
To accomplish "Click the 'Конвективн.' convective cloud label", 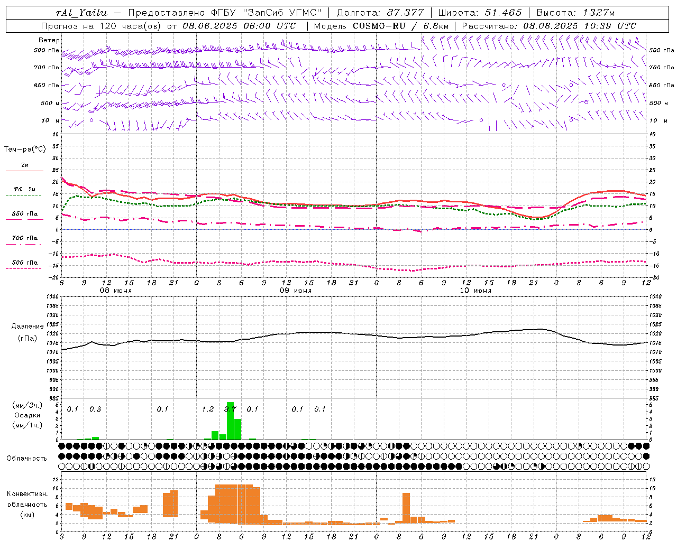I will point(27,494).
